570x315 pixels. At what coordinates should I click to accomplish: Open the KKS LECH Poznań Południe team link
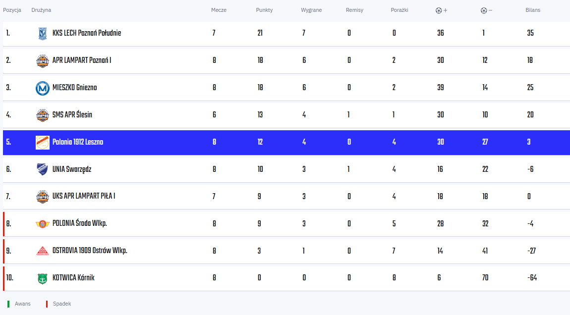pos(87,33)
